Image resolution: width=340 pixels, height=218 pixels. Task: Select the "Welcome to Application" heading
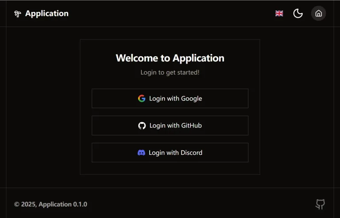[x=170, y=58]
